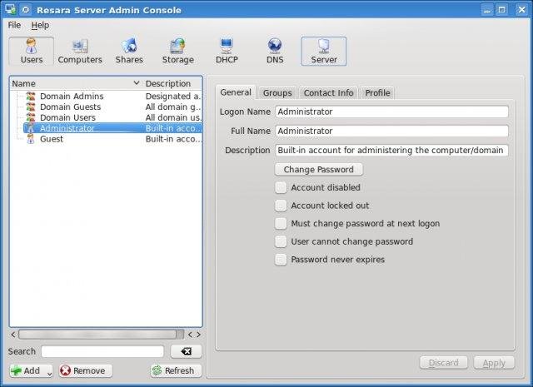Select the Guest row name
The height and width of the screenshot is (387, 533).
point(52,139)
